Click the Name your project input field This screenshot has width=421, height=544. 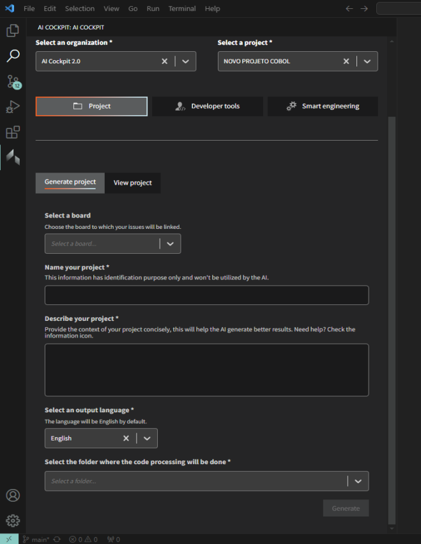pyautogui.click(x=206, y=295)
